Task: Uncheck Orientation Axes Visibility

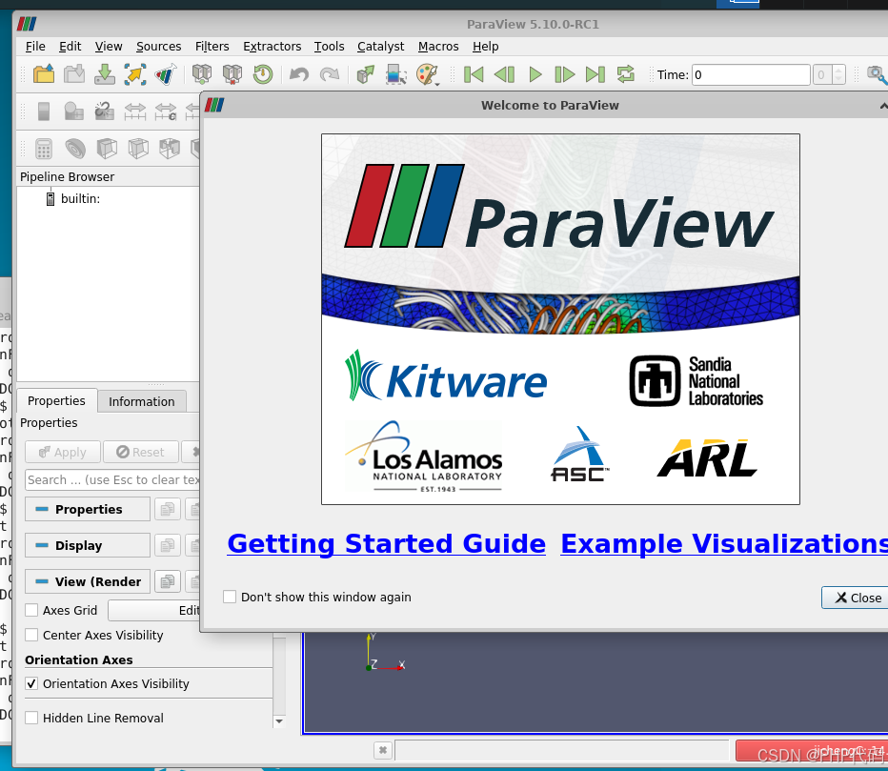Action: 32,683
